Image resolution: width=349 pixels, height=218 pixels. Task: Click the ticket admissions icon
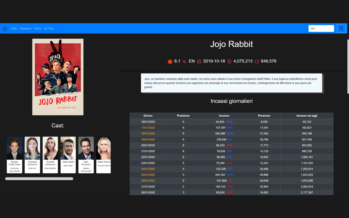click(x=257, y=61)
